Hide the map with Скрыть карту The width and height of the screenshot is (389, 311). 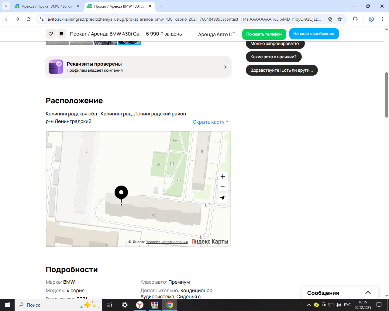[210, 122]
